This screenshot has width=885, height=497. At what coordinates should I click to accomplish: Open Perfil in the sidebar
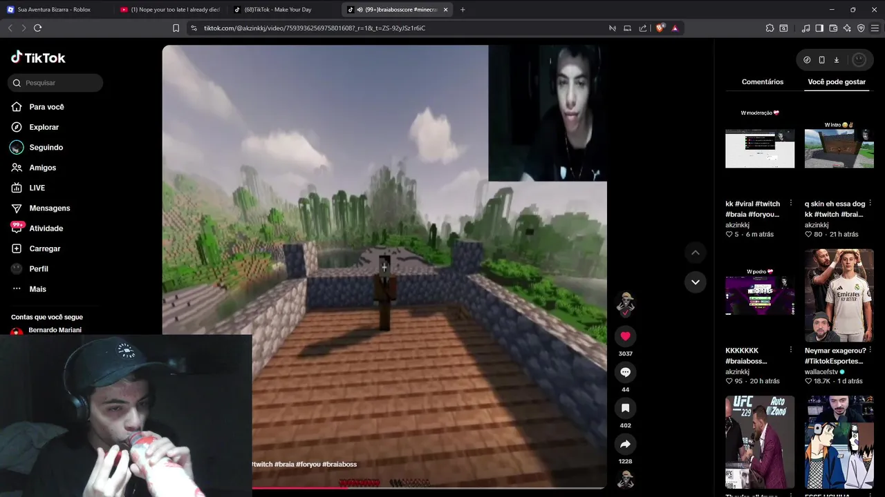click(x=38, y=269)
